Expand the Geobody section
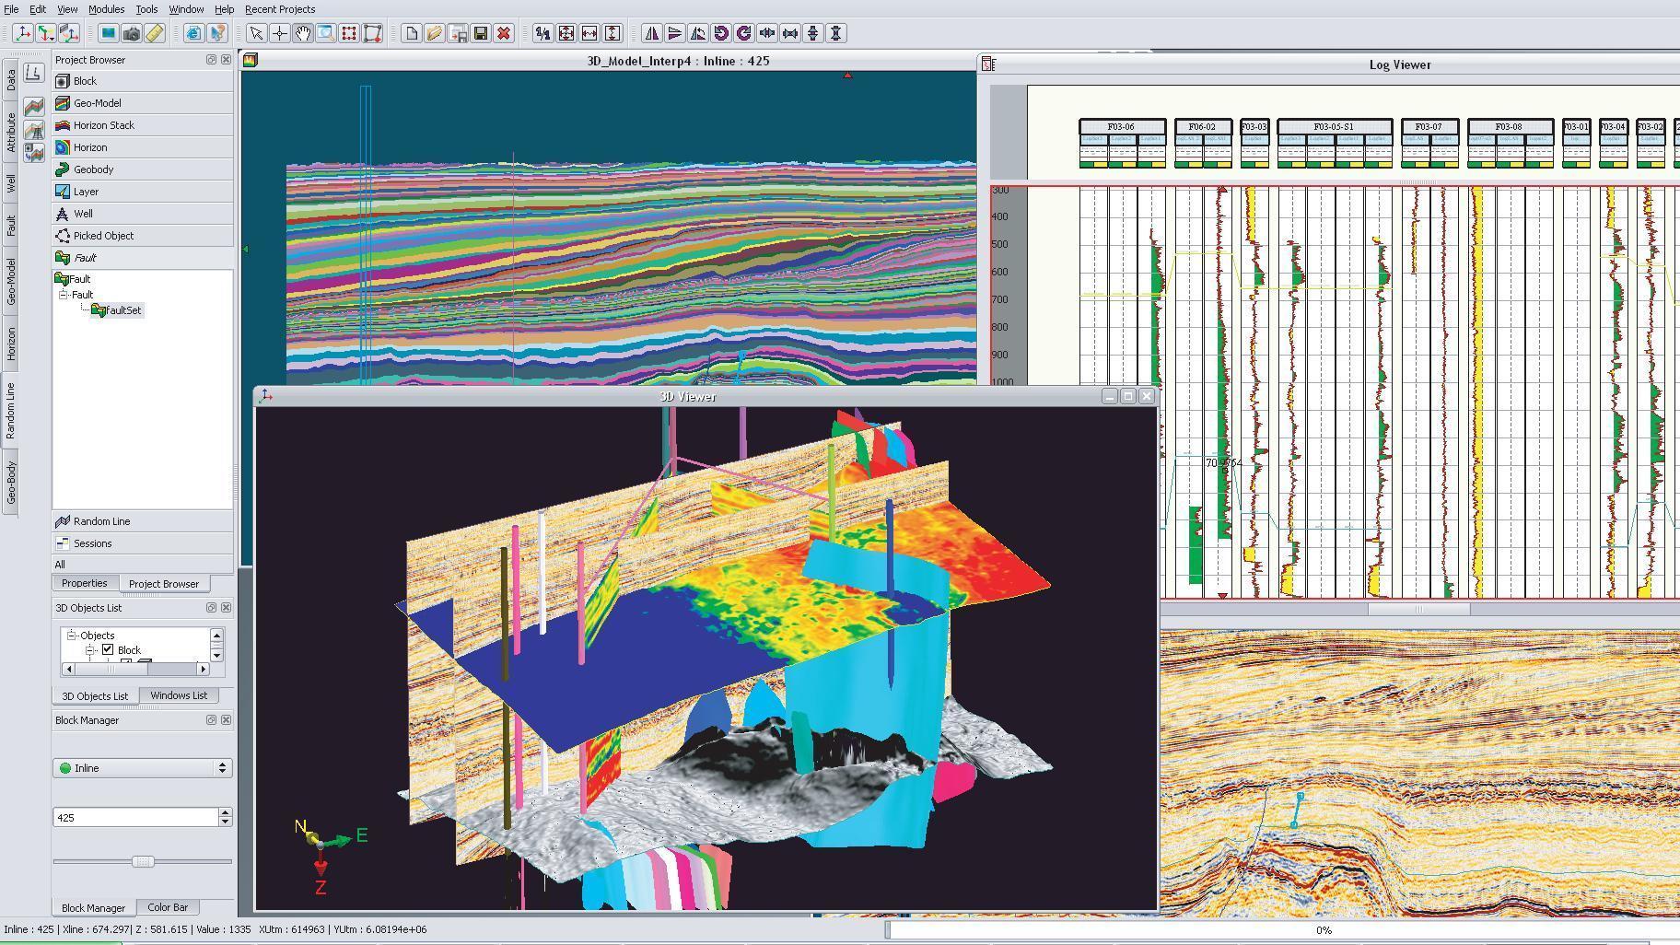 (x=142, y=169)
